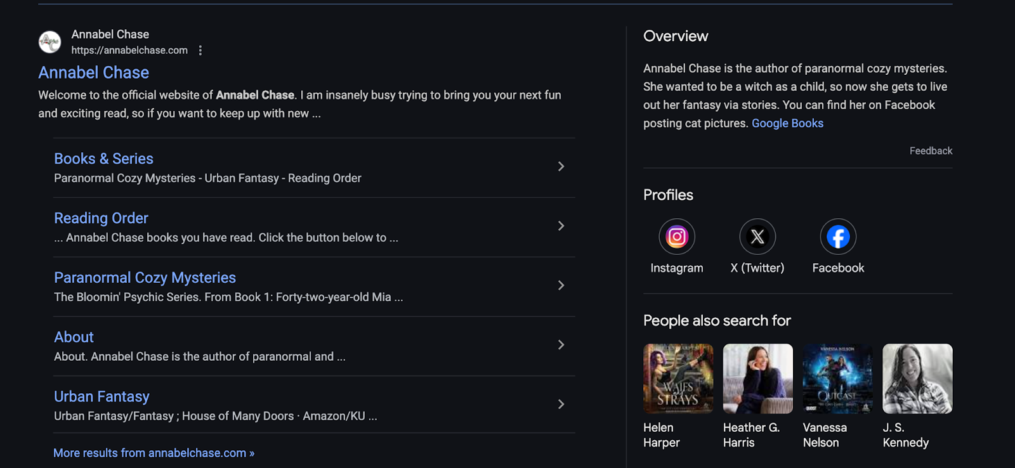This screenshot has height=468, width=1015.
Task: Click the Annabel Chase site name above URL
Action: tap(110, 34)
